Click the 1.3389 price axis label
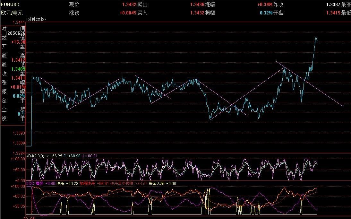 (19, 143)
